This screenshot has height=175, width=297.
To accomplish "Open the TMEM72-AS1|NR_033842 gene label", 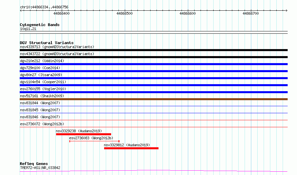I will tap(40, 168).
